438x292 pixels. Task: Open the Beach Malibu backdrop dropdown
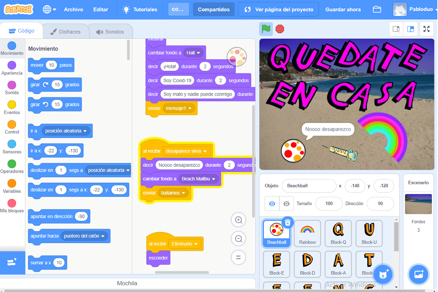tap(199, 178)
